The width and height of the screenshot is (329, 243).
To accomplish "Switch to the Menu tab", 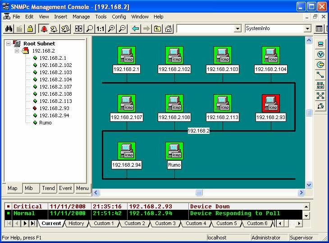I will pyautogui.click(x=82, y=188).
